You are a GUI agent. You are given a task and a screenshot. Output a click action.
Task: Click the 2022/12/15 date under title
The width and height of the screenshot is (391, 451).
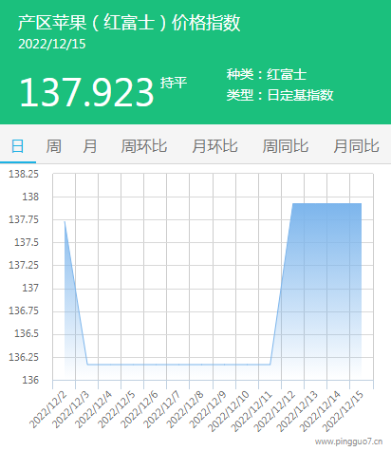click(x=52, y=45)
